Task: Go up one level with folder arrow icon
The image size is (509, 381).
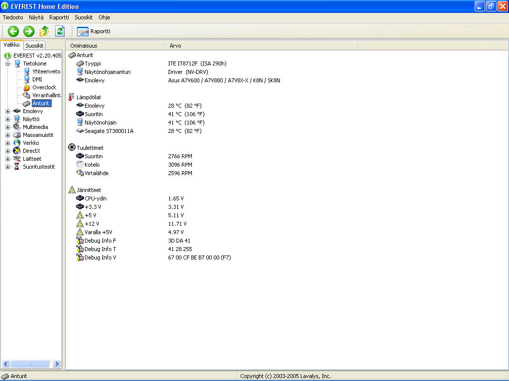Action: pos(44,31)
